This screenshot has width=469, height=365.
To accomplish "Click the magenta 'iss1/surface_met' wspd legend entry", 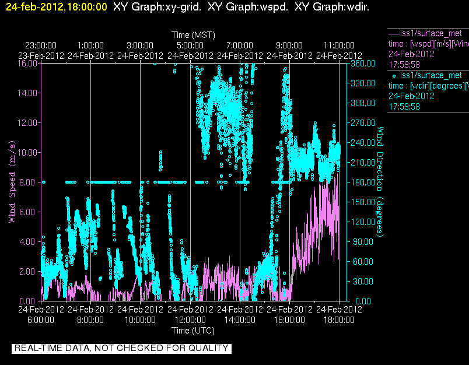I will click(431, 33).
